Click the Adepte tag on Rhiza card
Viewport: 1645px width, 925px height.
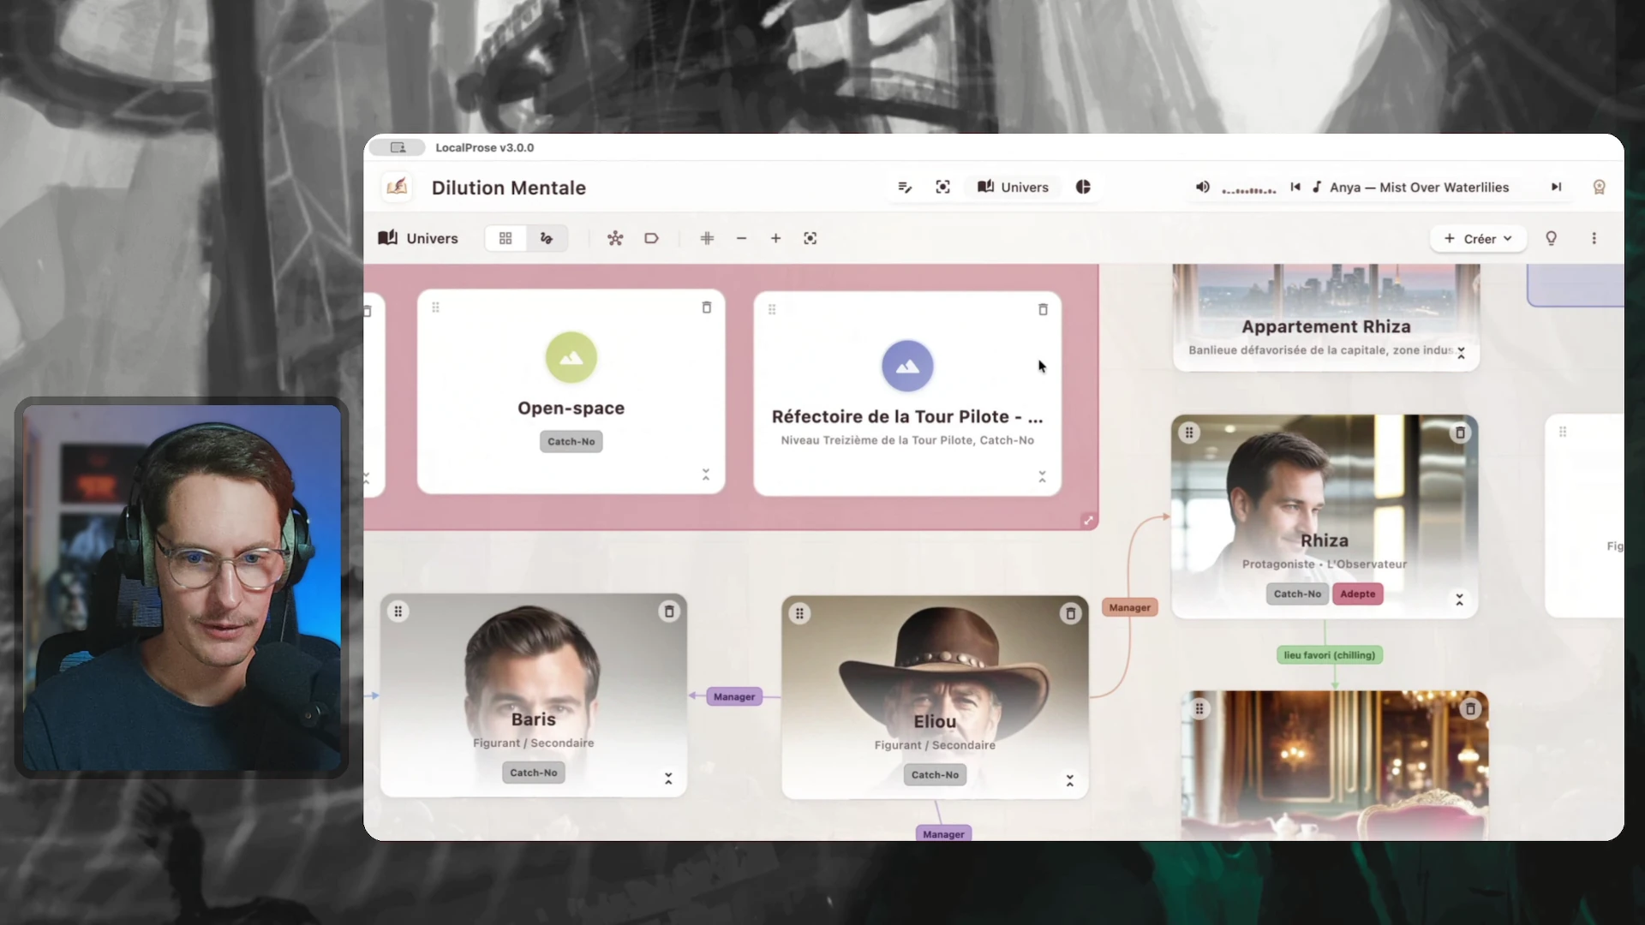(x=1358, y=594)
